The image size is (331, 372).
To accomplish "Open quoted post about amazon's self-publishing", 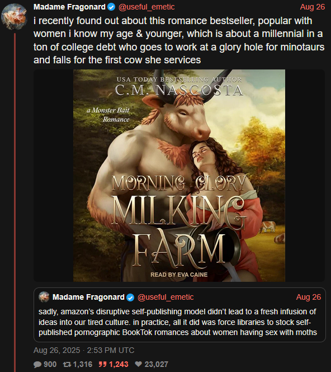I will click(x=179, y=315).
